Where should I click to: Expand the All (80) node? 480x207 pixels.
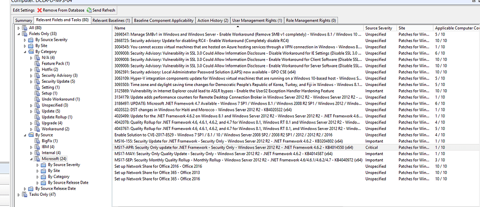click(19, 28)
